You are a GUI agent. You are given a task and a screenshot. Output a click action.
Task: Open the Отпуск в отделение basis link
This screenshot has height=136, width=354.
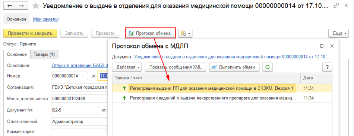(80, 66)
